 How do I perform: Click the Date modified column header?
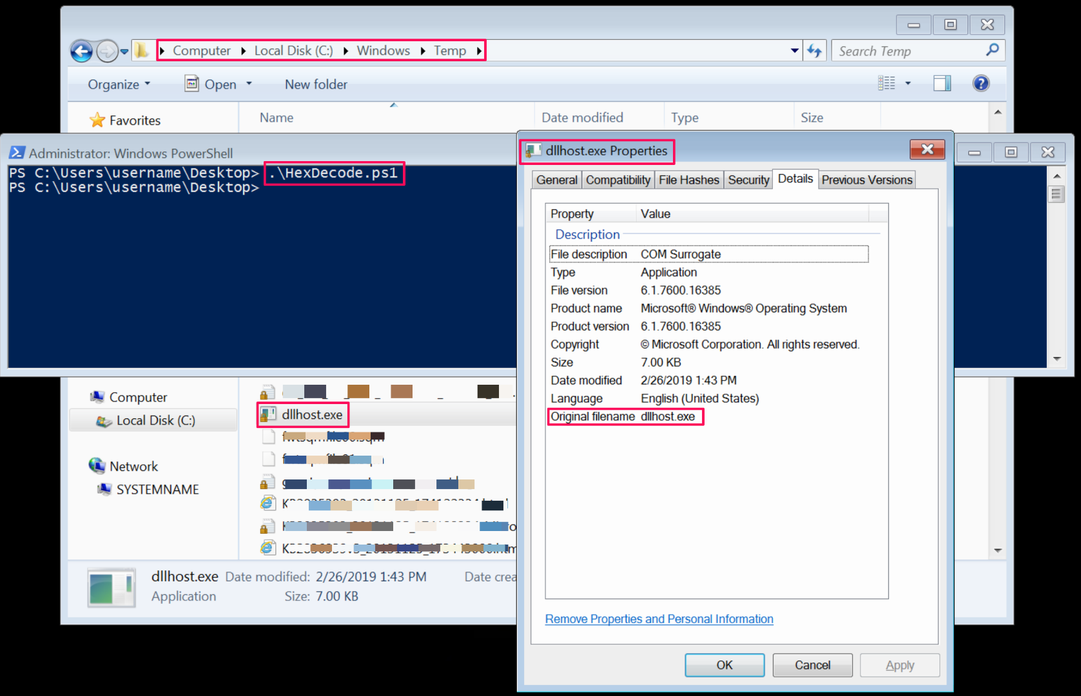(582, 117)
